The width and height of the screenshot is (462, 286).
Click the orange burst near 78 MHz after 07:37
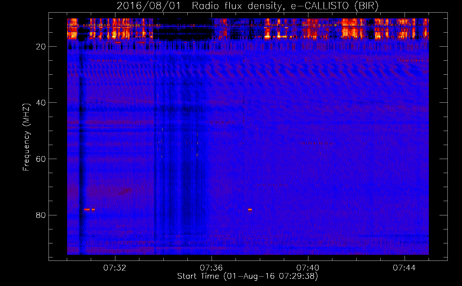[x=250, y=209]
